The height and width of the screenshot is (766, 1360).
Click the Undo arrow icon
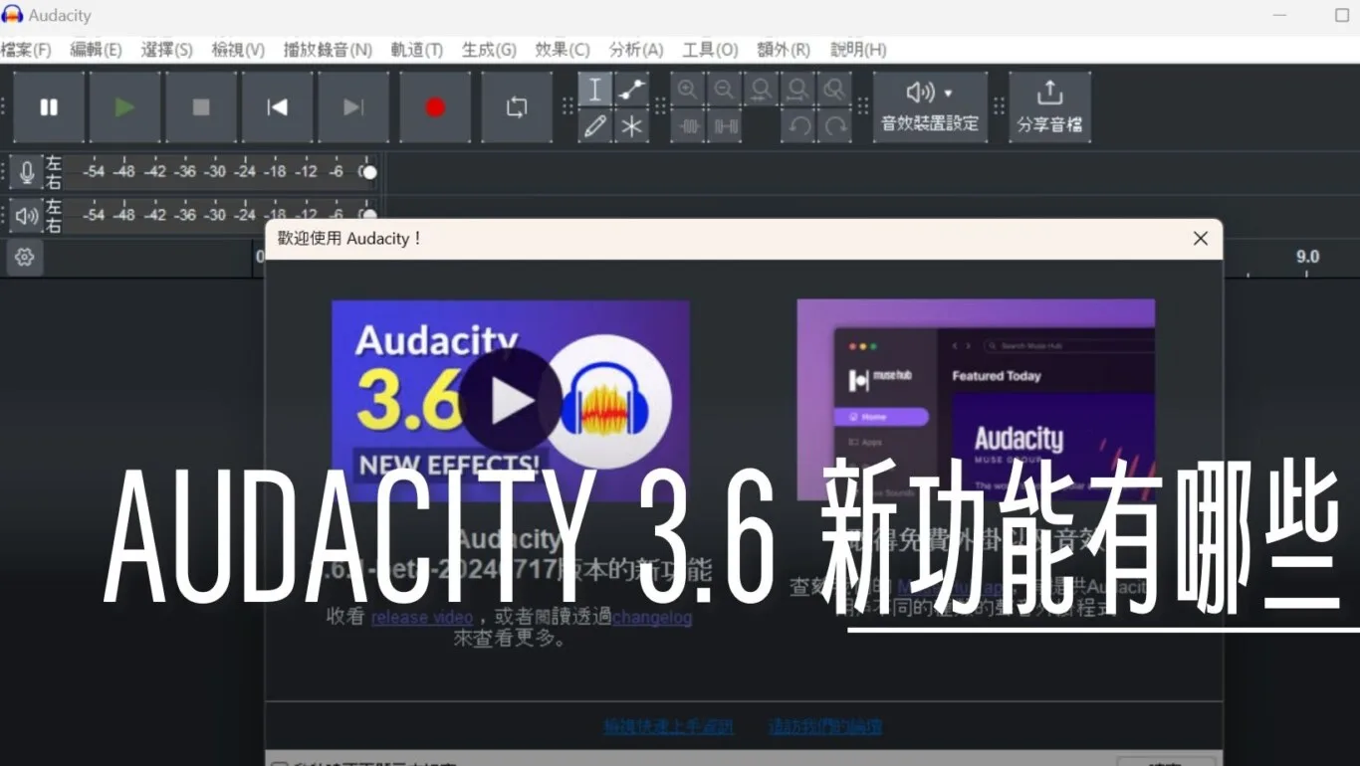797,126
